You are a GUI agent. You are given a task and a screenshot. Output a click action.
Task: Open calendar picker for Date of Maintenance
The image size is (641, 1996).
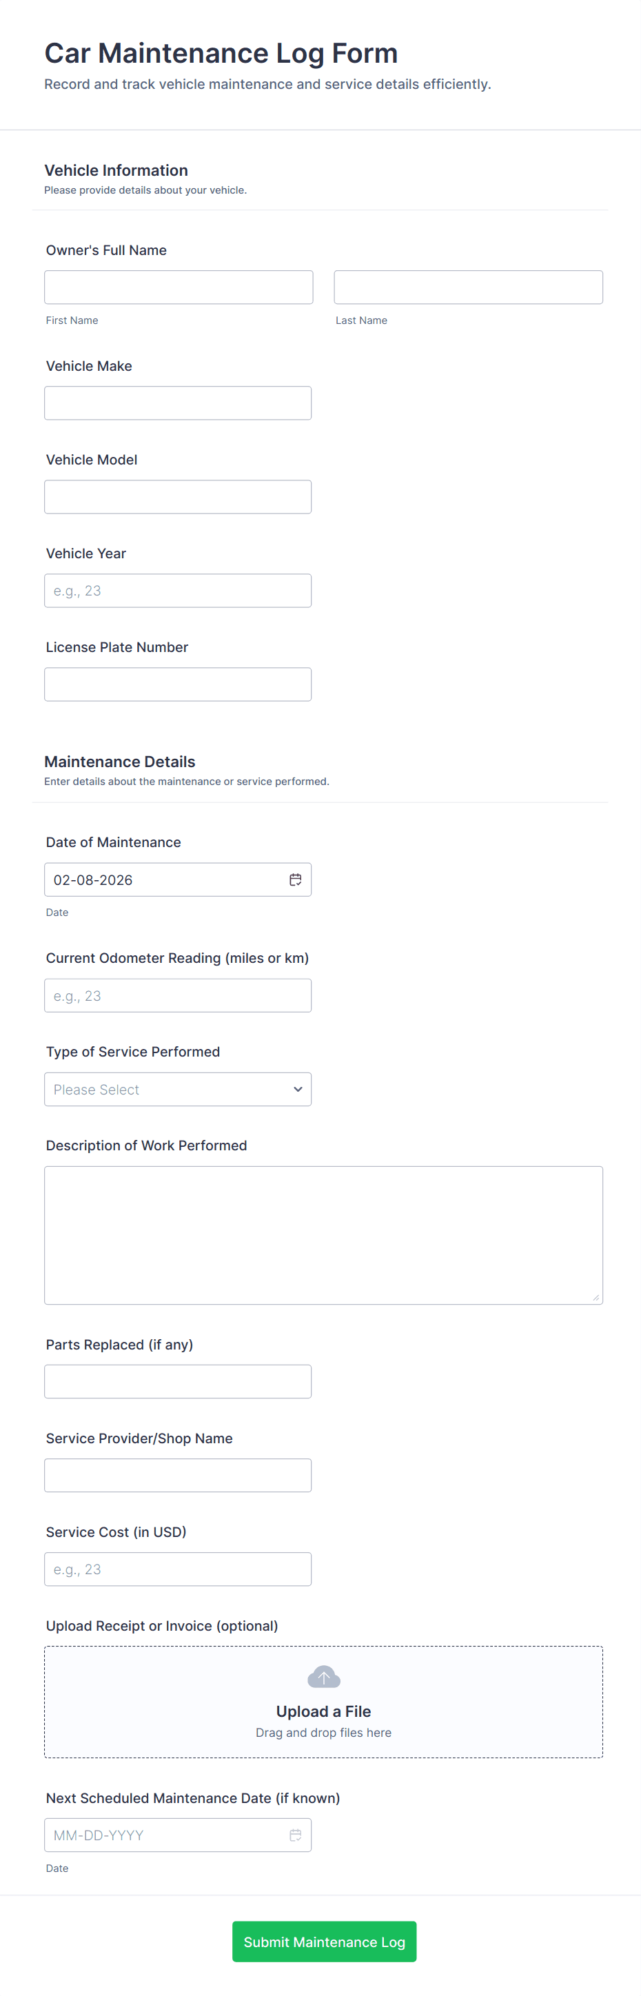tap(295, 879)
